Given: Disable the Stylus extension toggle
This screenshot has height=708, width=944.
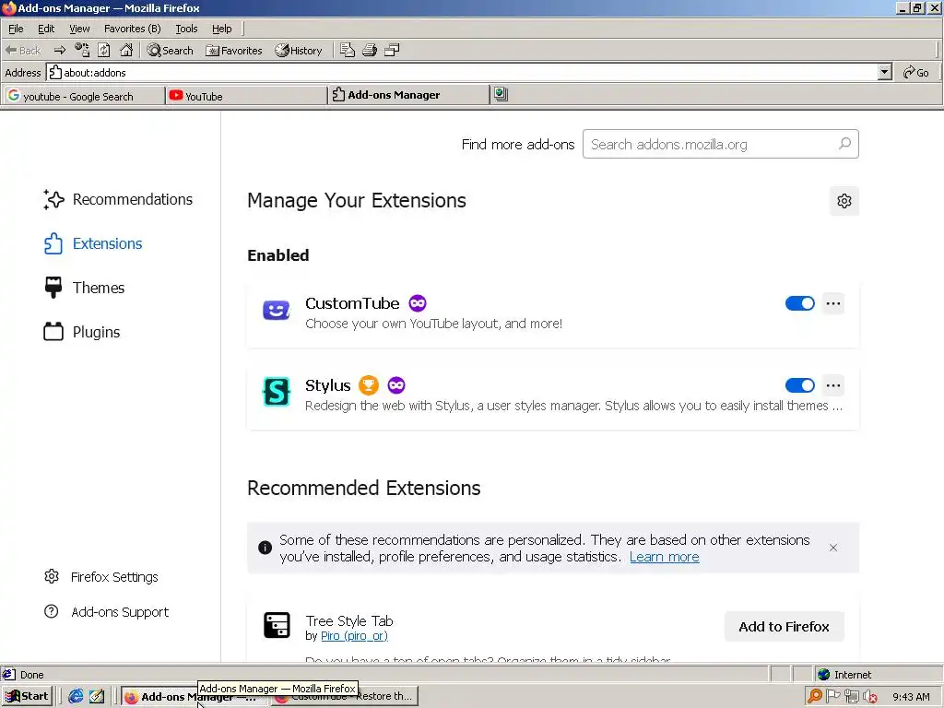Looking at the screenshot, I should 799,385.
